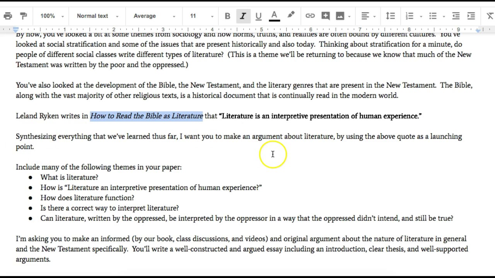Open the line spacing options
This screenshot has height=278, width=495.
point(391,16)
